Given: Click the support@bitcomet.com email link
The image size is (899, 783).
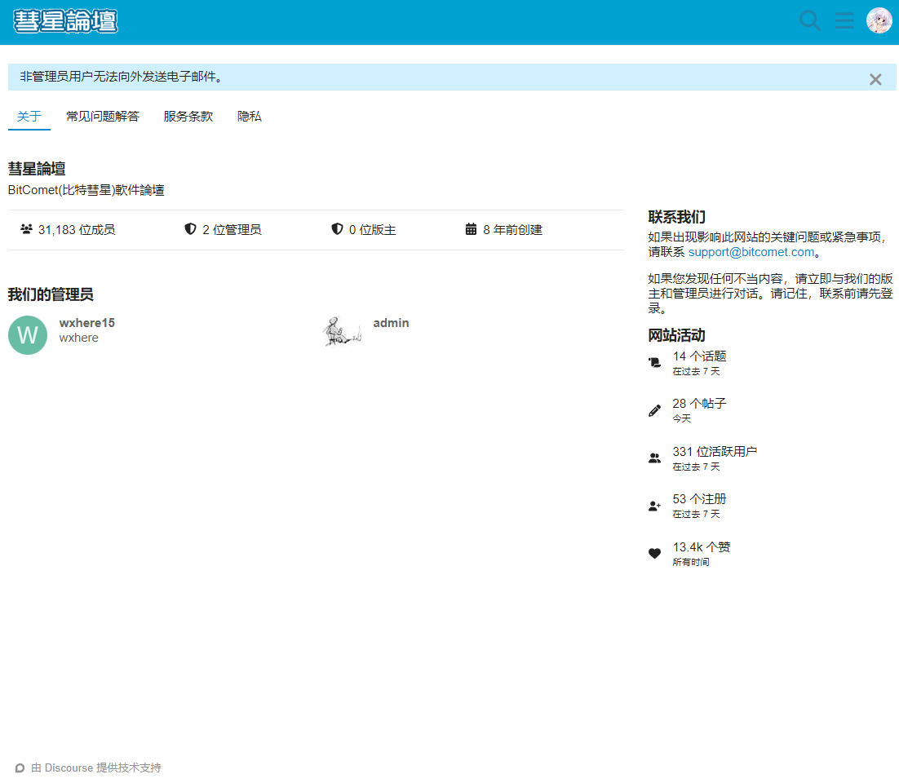Looking at the screenshot, I should pos(751,252).
